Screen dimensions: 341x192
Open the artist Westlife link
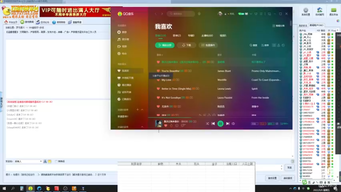click(222, 80)
